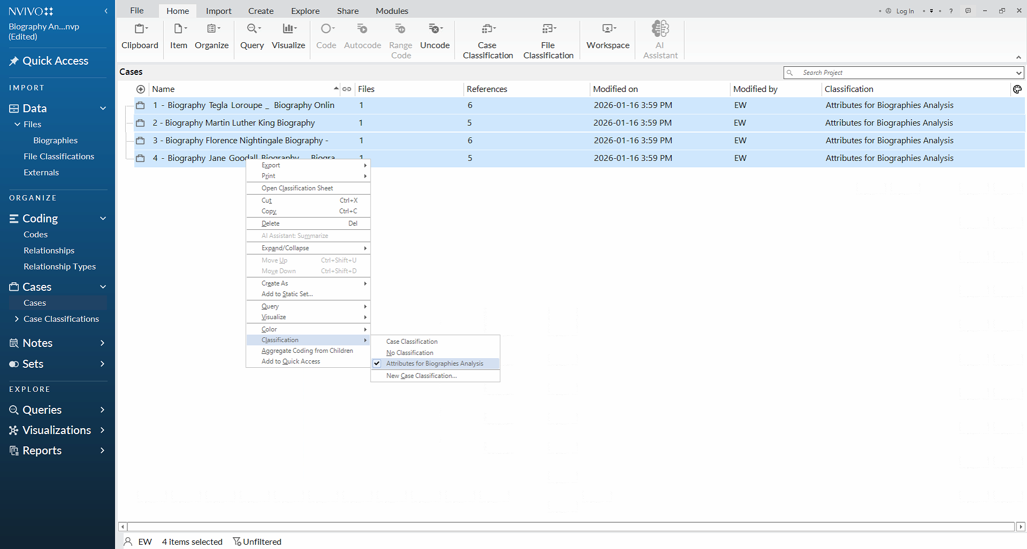
Task: Toggle checked Attributes for Biographies Analysis classification
Action: pyautogui.click(x=434, y=364)
